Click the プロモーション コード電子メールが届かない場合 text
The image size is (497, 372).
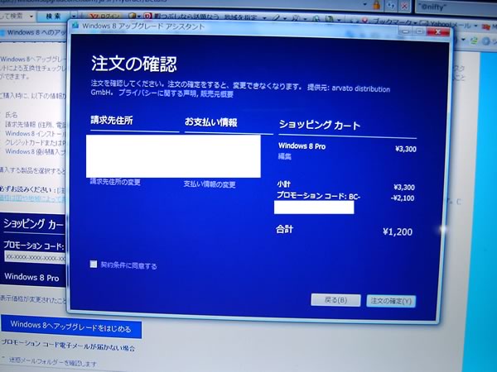(69, 345)
